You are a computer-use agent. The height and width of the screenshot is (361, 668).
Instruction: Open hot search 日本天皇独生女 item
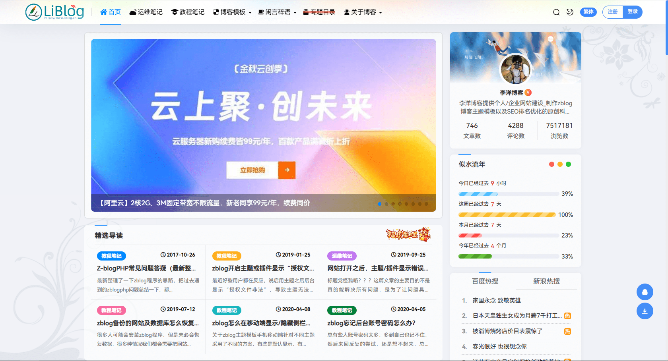point(517,316)
